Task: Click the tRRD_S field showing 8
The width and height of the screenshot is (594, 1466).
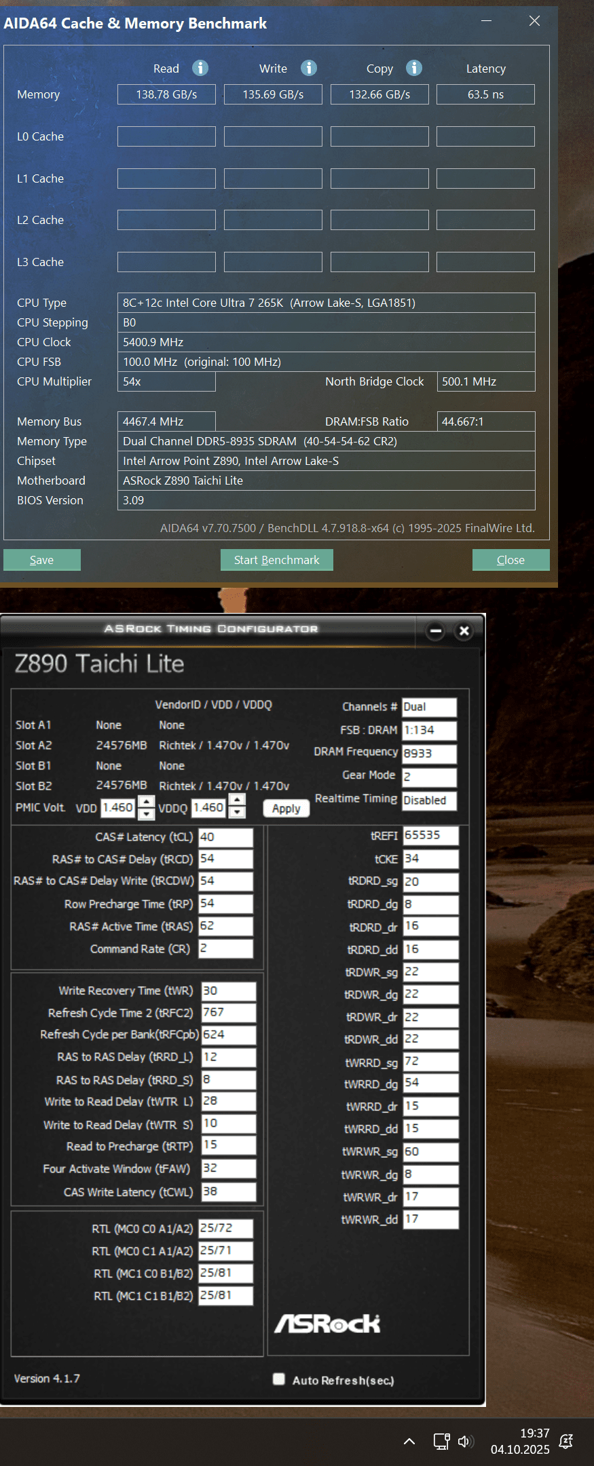Action: point(229,1080)
